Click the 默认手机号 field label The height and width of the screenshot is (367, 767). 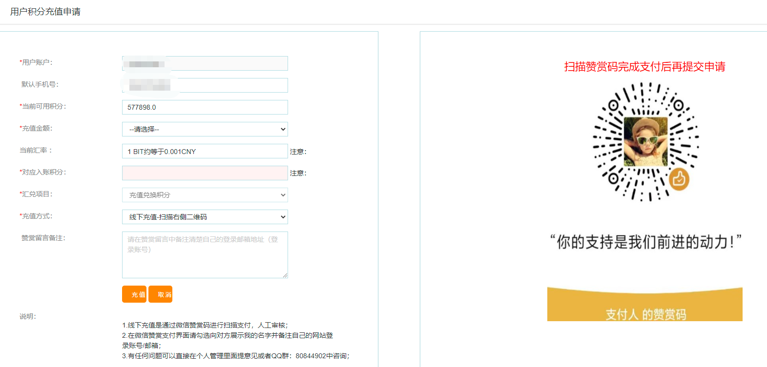pos(40,84)
